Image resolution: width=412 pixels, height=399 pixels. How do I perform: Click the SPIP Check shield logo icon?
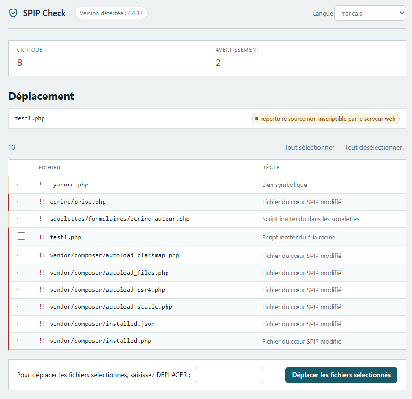[x=13, y=13]
